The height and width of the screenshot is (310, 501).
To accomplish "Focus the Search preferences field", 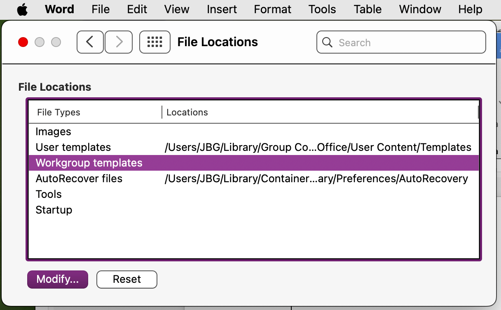I will click(401, 42).
